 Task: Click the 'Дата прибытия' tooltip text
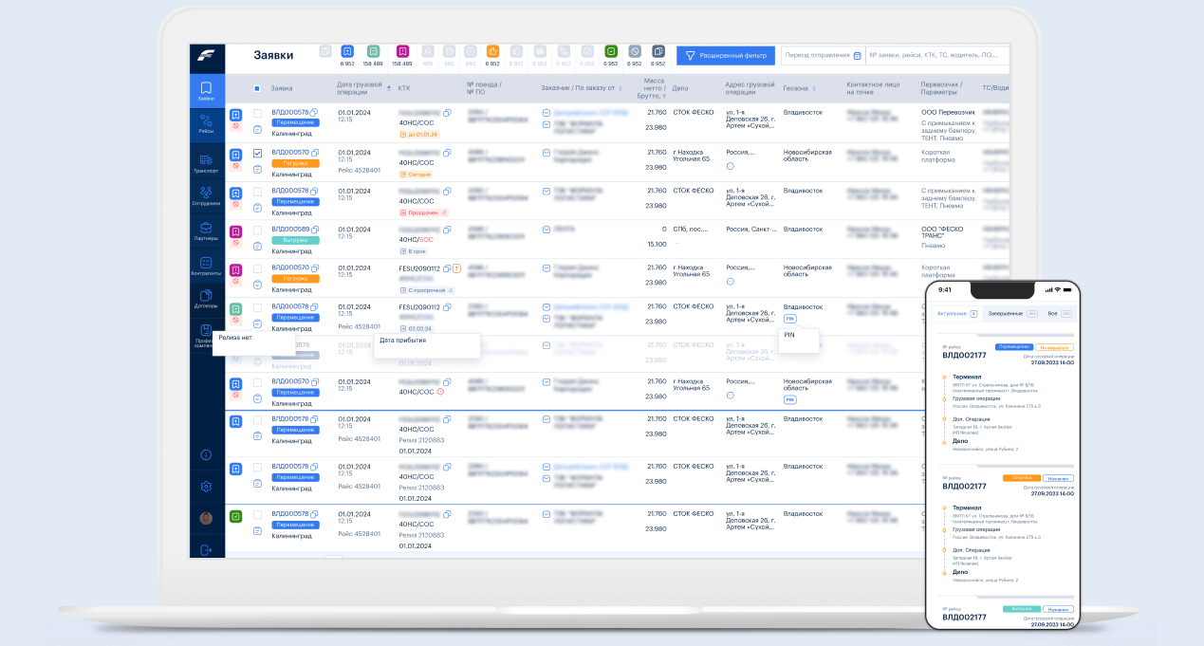click(x=403, y=340)
